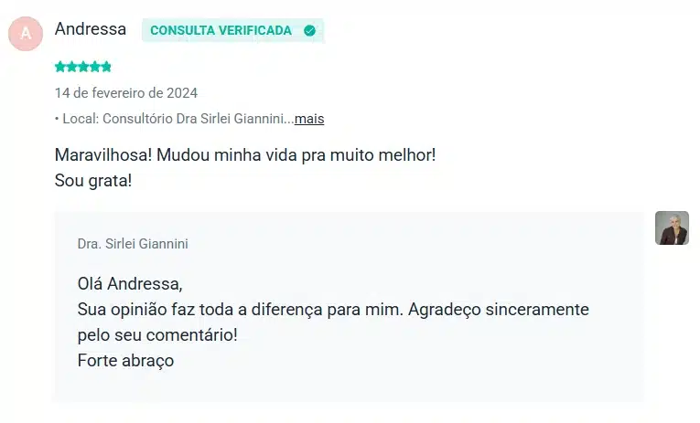Click the five-star rating
This screenshot has width=700, height=423.
click(83, 67)
